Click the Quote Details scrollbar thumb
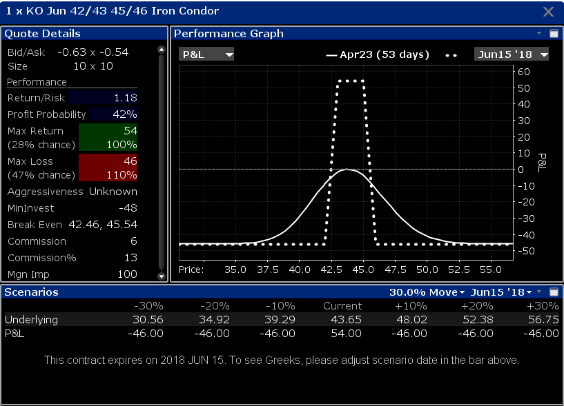This screenshot has height=406, width=564. (162, 159)
